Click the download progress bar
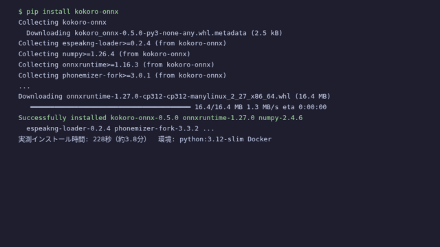The image size is (440, 247). click(x=110, y=107)
